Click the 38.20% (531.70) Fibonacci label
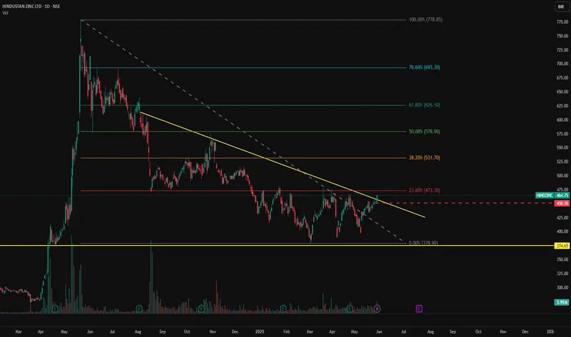571x337 pixels. (424, 157)
